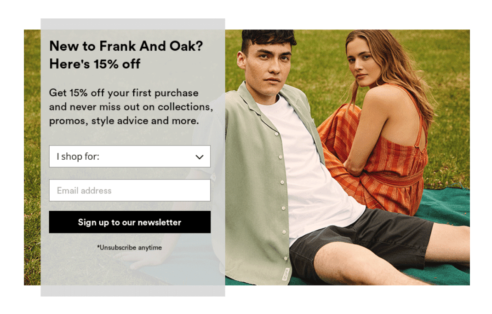492x314 pixels.
Task: Click the "I shop for:" label text
Action: click(x=78, y=156)
